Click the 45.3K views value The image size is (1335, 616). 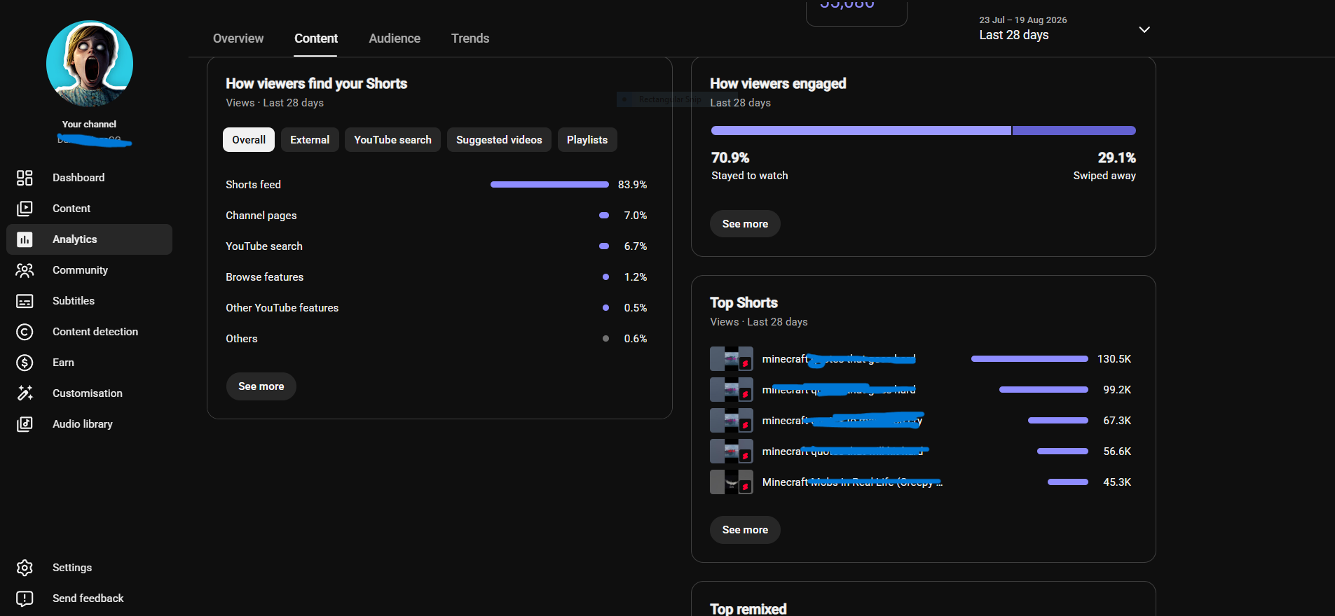(1117, 482)
